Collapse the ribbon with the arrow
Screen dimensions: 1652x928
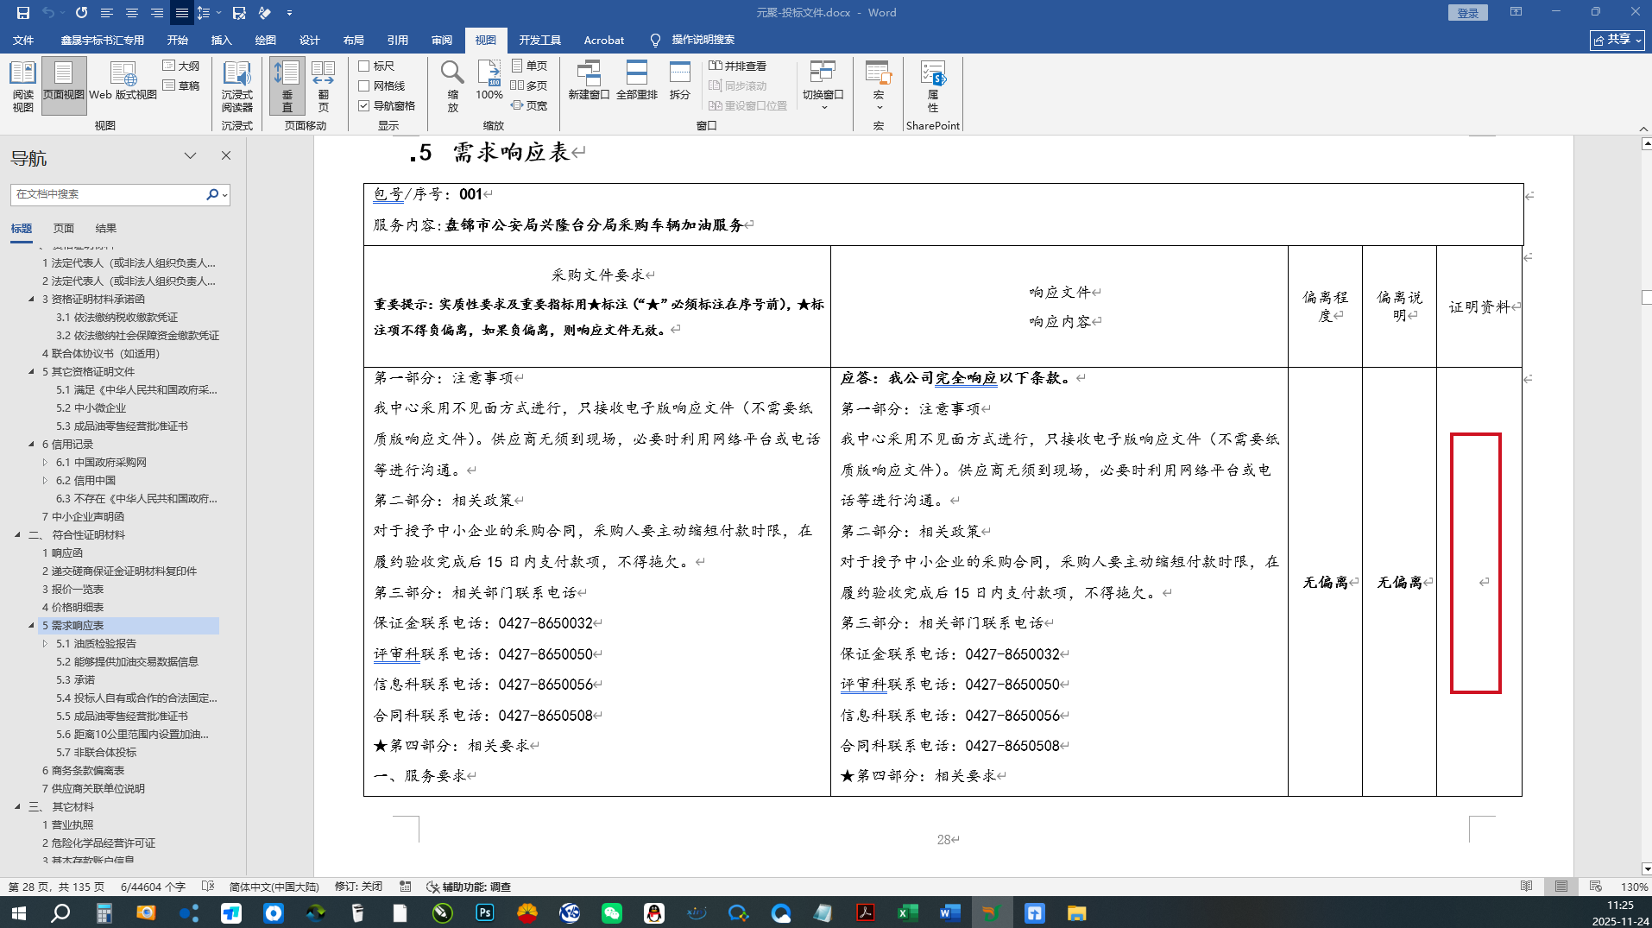tap(1643, 129)
